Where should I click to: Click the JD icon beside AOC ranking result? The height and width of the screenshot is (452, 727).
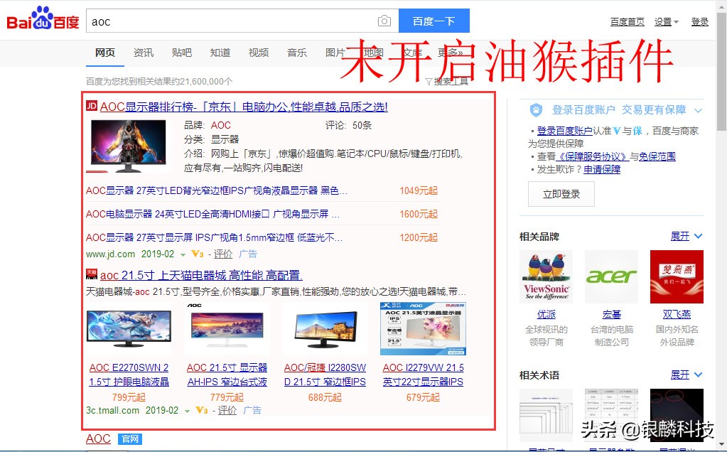(x=92, y=106)
